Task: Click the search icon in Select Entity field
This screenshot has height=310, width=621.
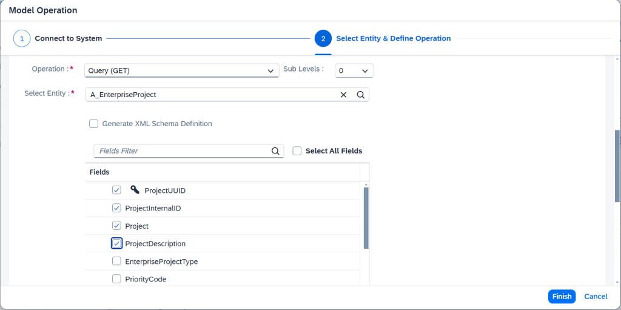Action: coord(360,95)
